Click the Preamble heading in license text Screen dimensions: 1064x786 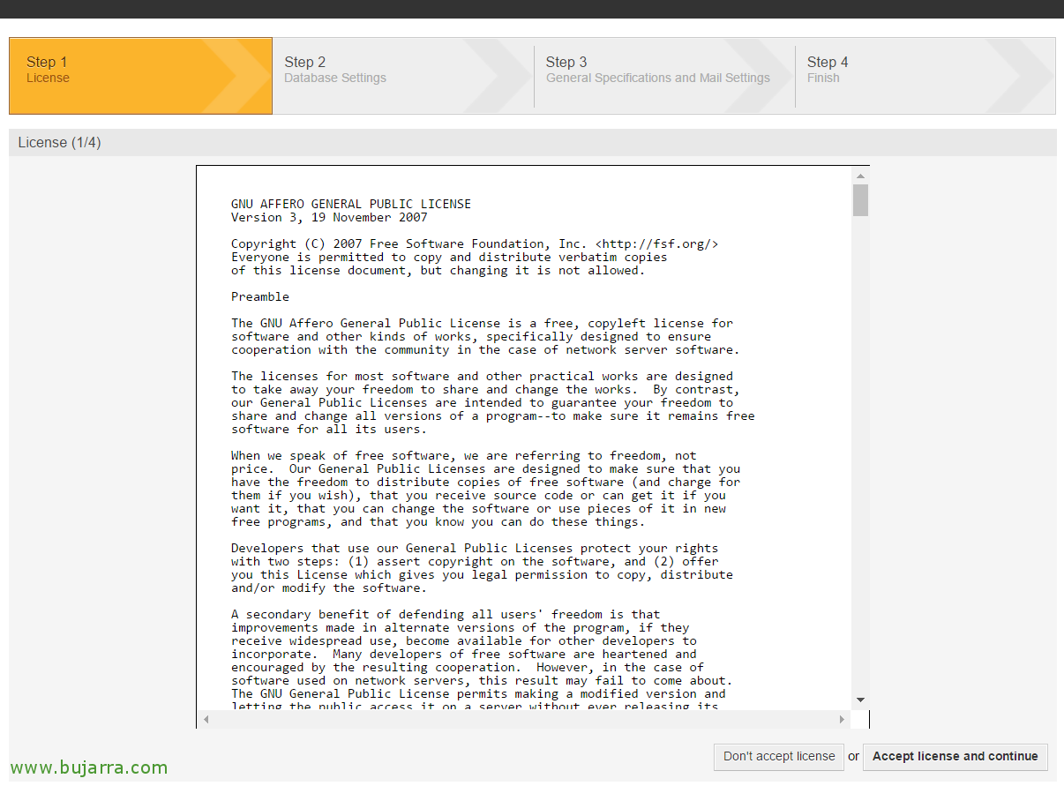[x=260, y=297]
